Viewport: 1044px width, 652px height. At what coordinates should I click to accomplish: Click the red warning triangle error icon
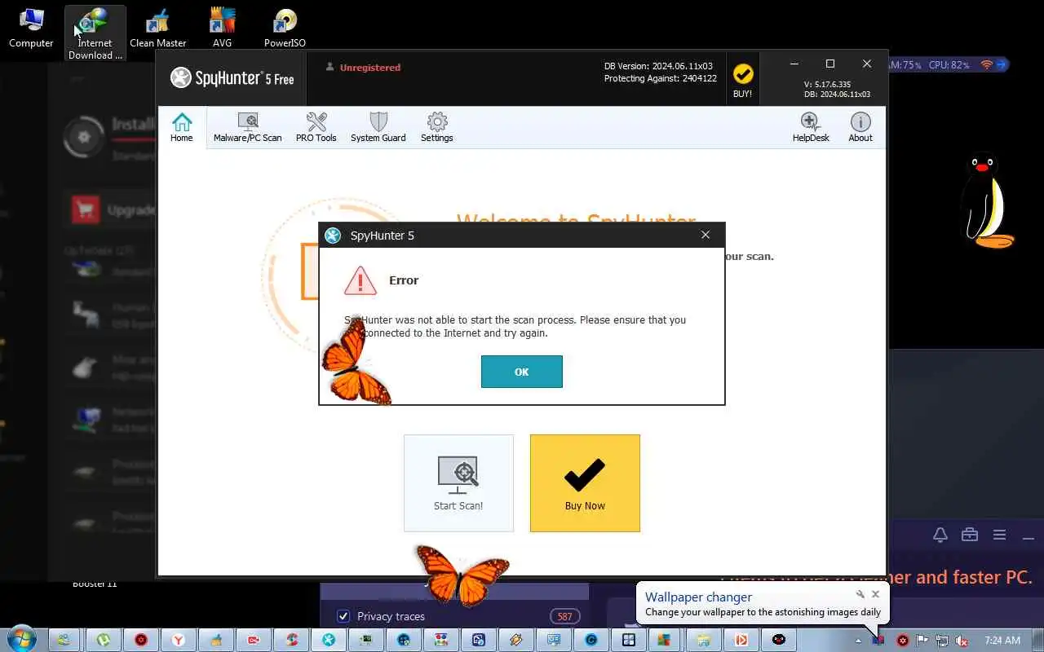click(x=361, y=280)
